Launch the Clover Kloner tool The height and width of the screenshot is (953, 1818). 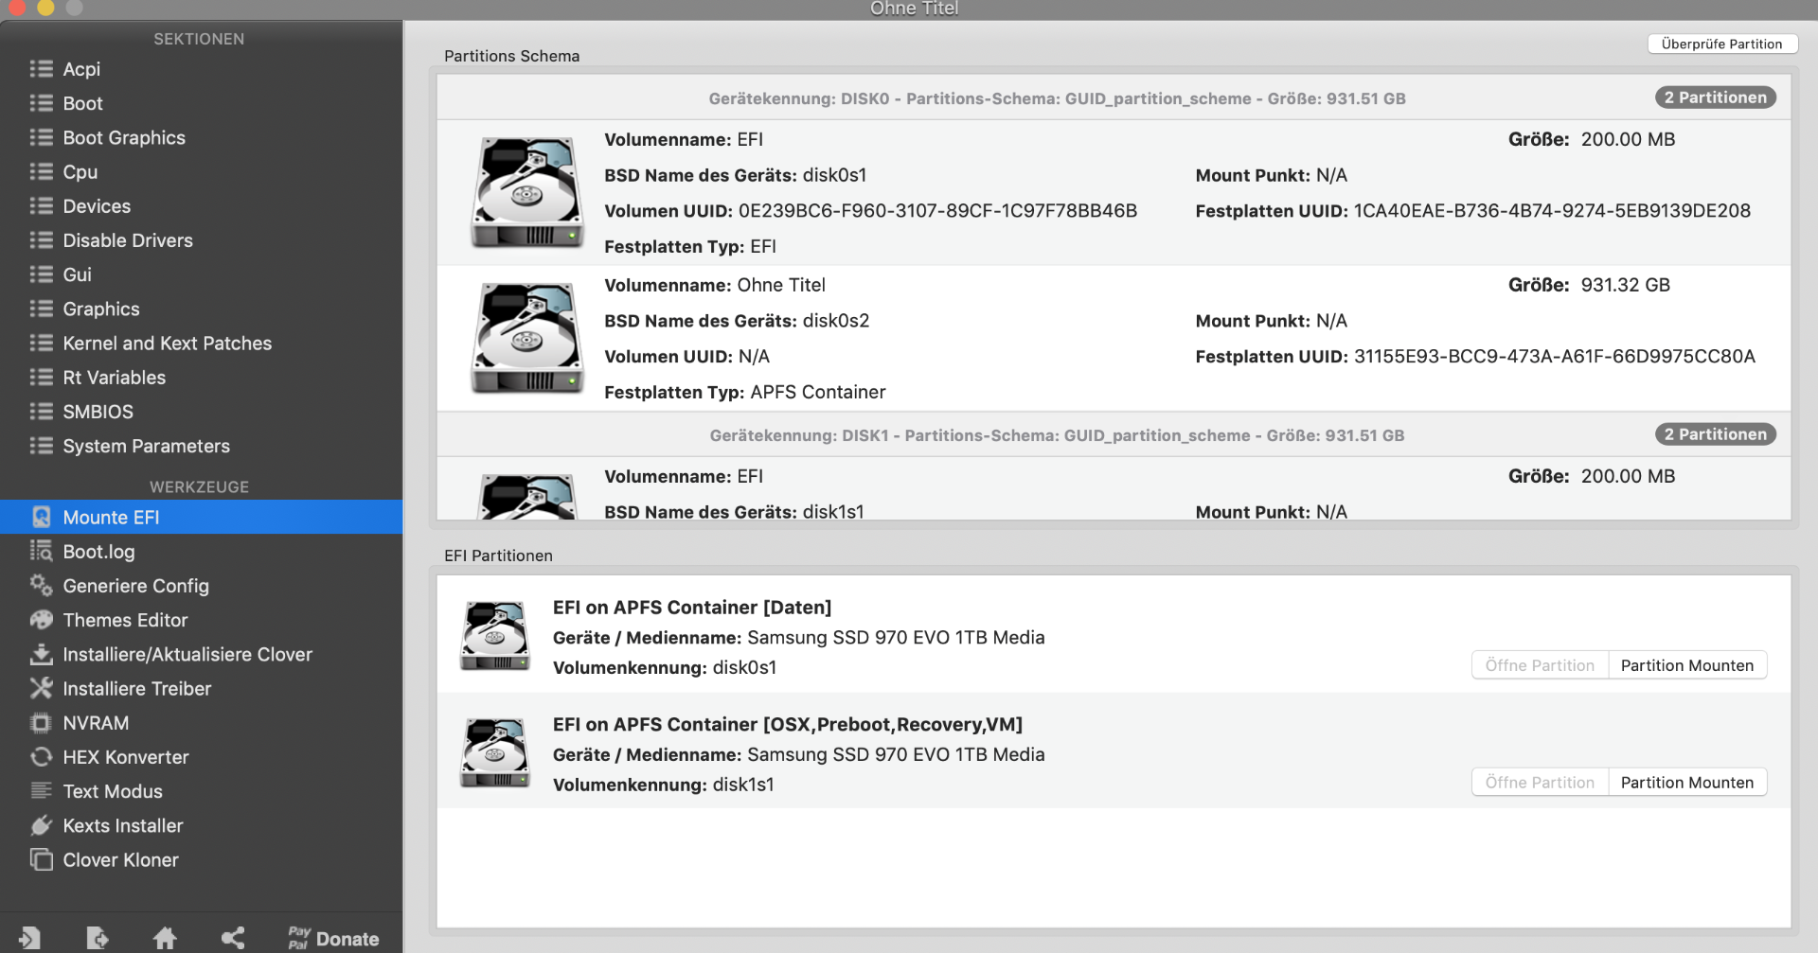coord(201,859)
